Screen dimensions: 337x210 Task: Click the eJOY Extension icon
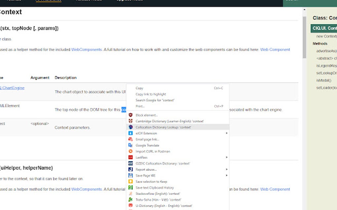tap(130, 133)
